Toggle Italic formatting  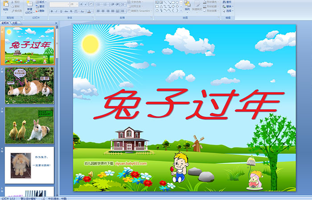[x=56, y=11]
